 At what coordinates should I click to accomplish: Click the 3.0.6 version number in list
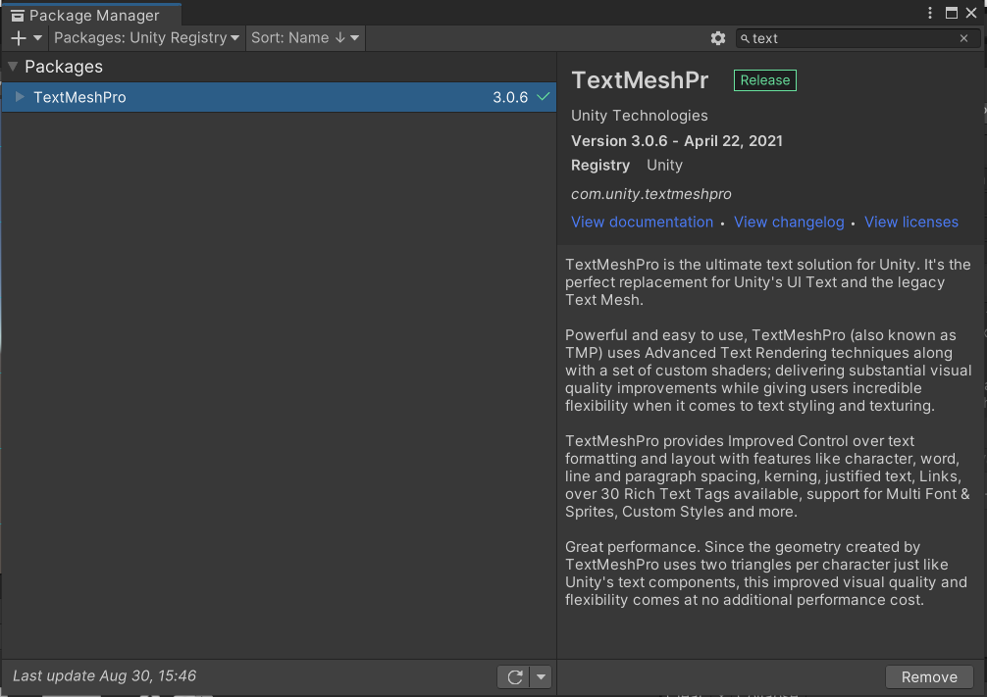510,97
